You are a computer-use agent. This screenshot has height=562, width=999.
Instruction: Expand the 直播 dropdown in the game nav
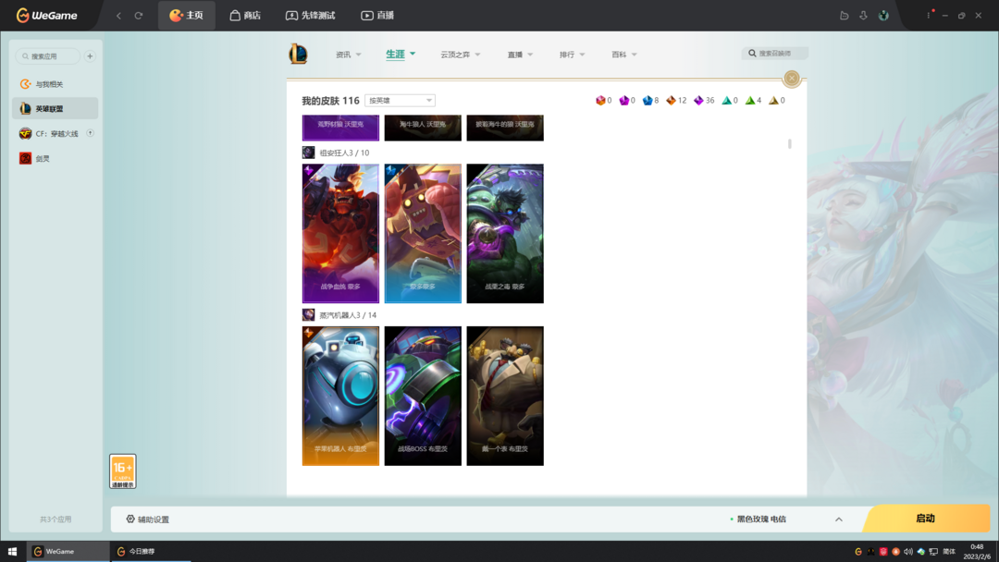(x=520, y=55)
